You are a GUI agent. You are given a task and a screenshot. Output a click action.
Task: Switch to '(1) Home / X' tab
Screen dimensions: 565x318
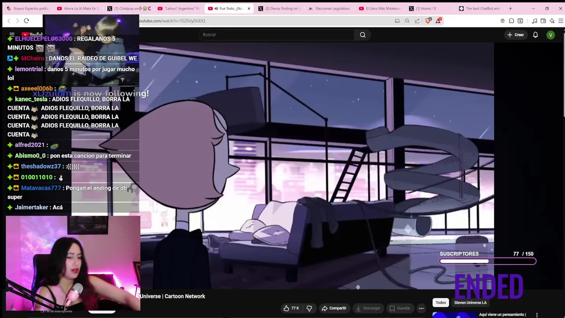430,8
